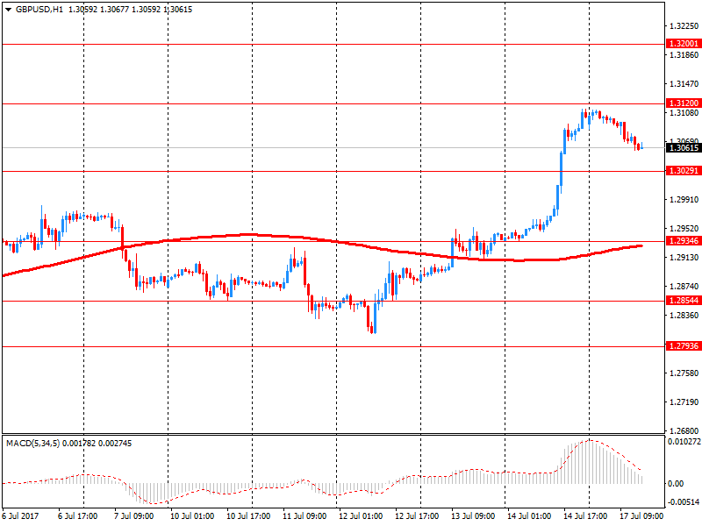This screenshot has height=526, width=702.
Task: Click the 1.26800 price scale value
Action: tap(684, 431)
